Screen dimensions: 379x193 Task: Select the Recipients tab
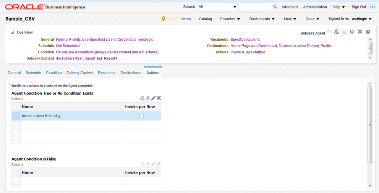coord(107,72)
